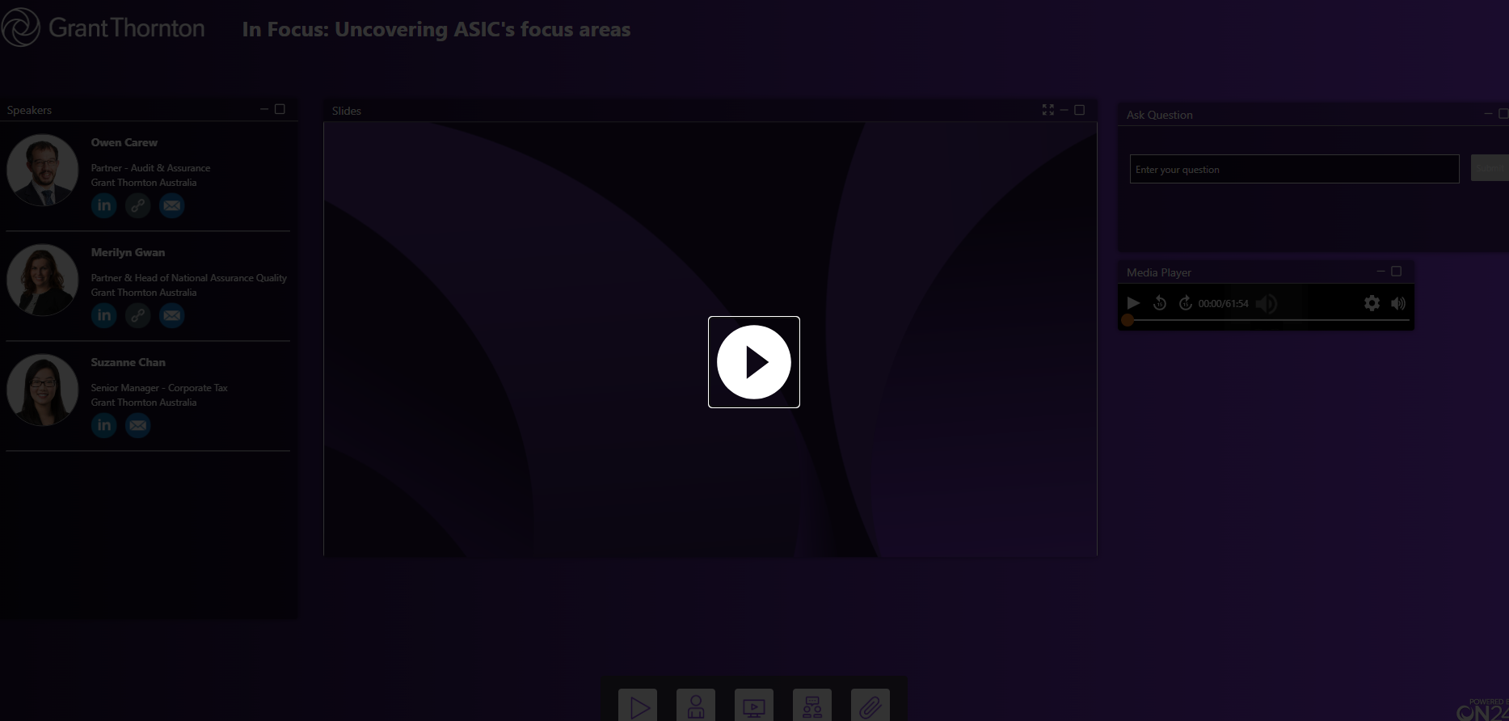Image resolution: width=1509 pixels, height=721 pixels.
Task: Click the Slides monitor icon in bottom dock
Action: (753, 707)
